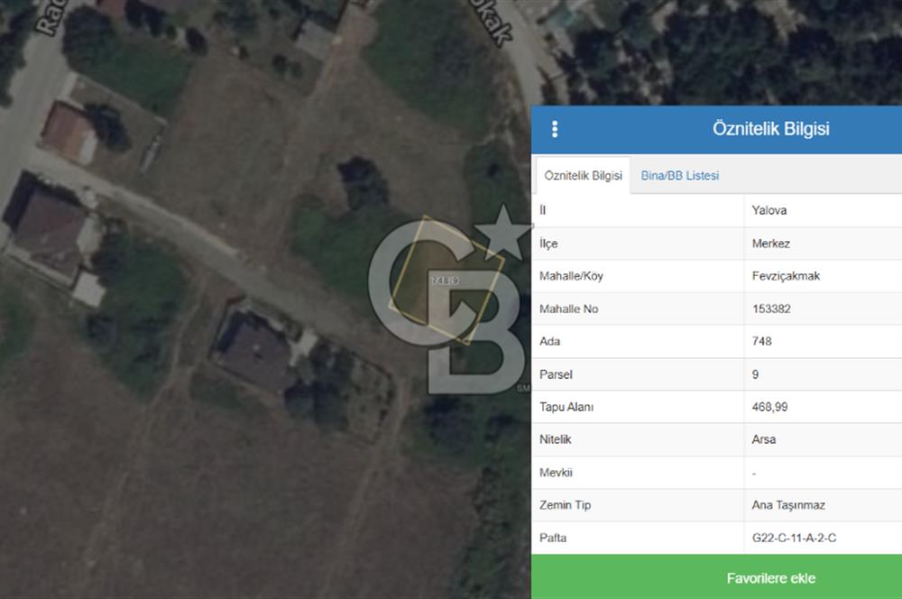Click the Yalova value in İl row
The image size is (902, 599).
(769, 210)
